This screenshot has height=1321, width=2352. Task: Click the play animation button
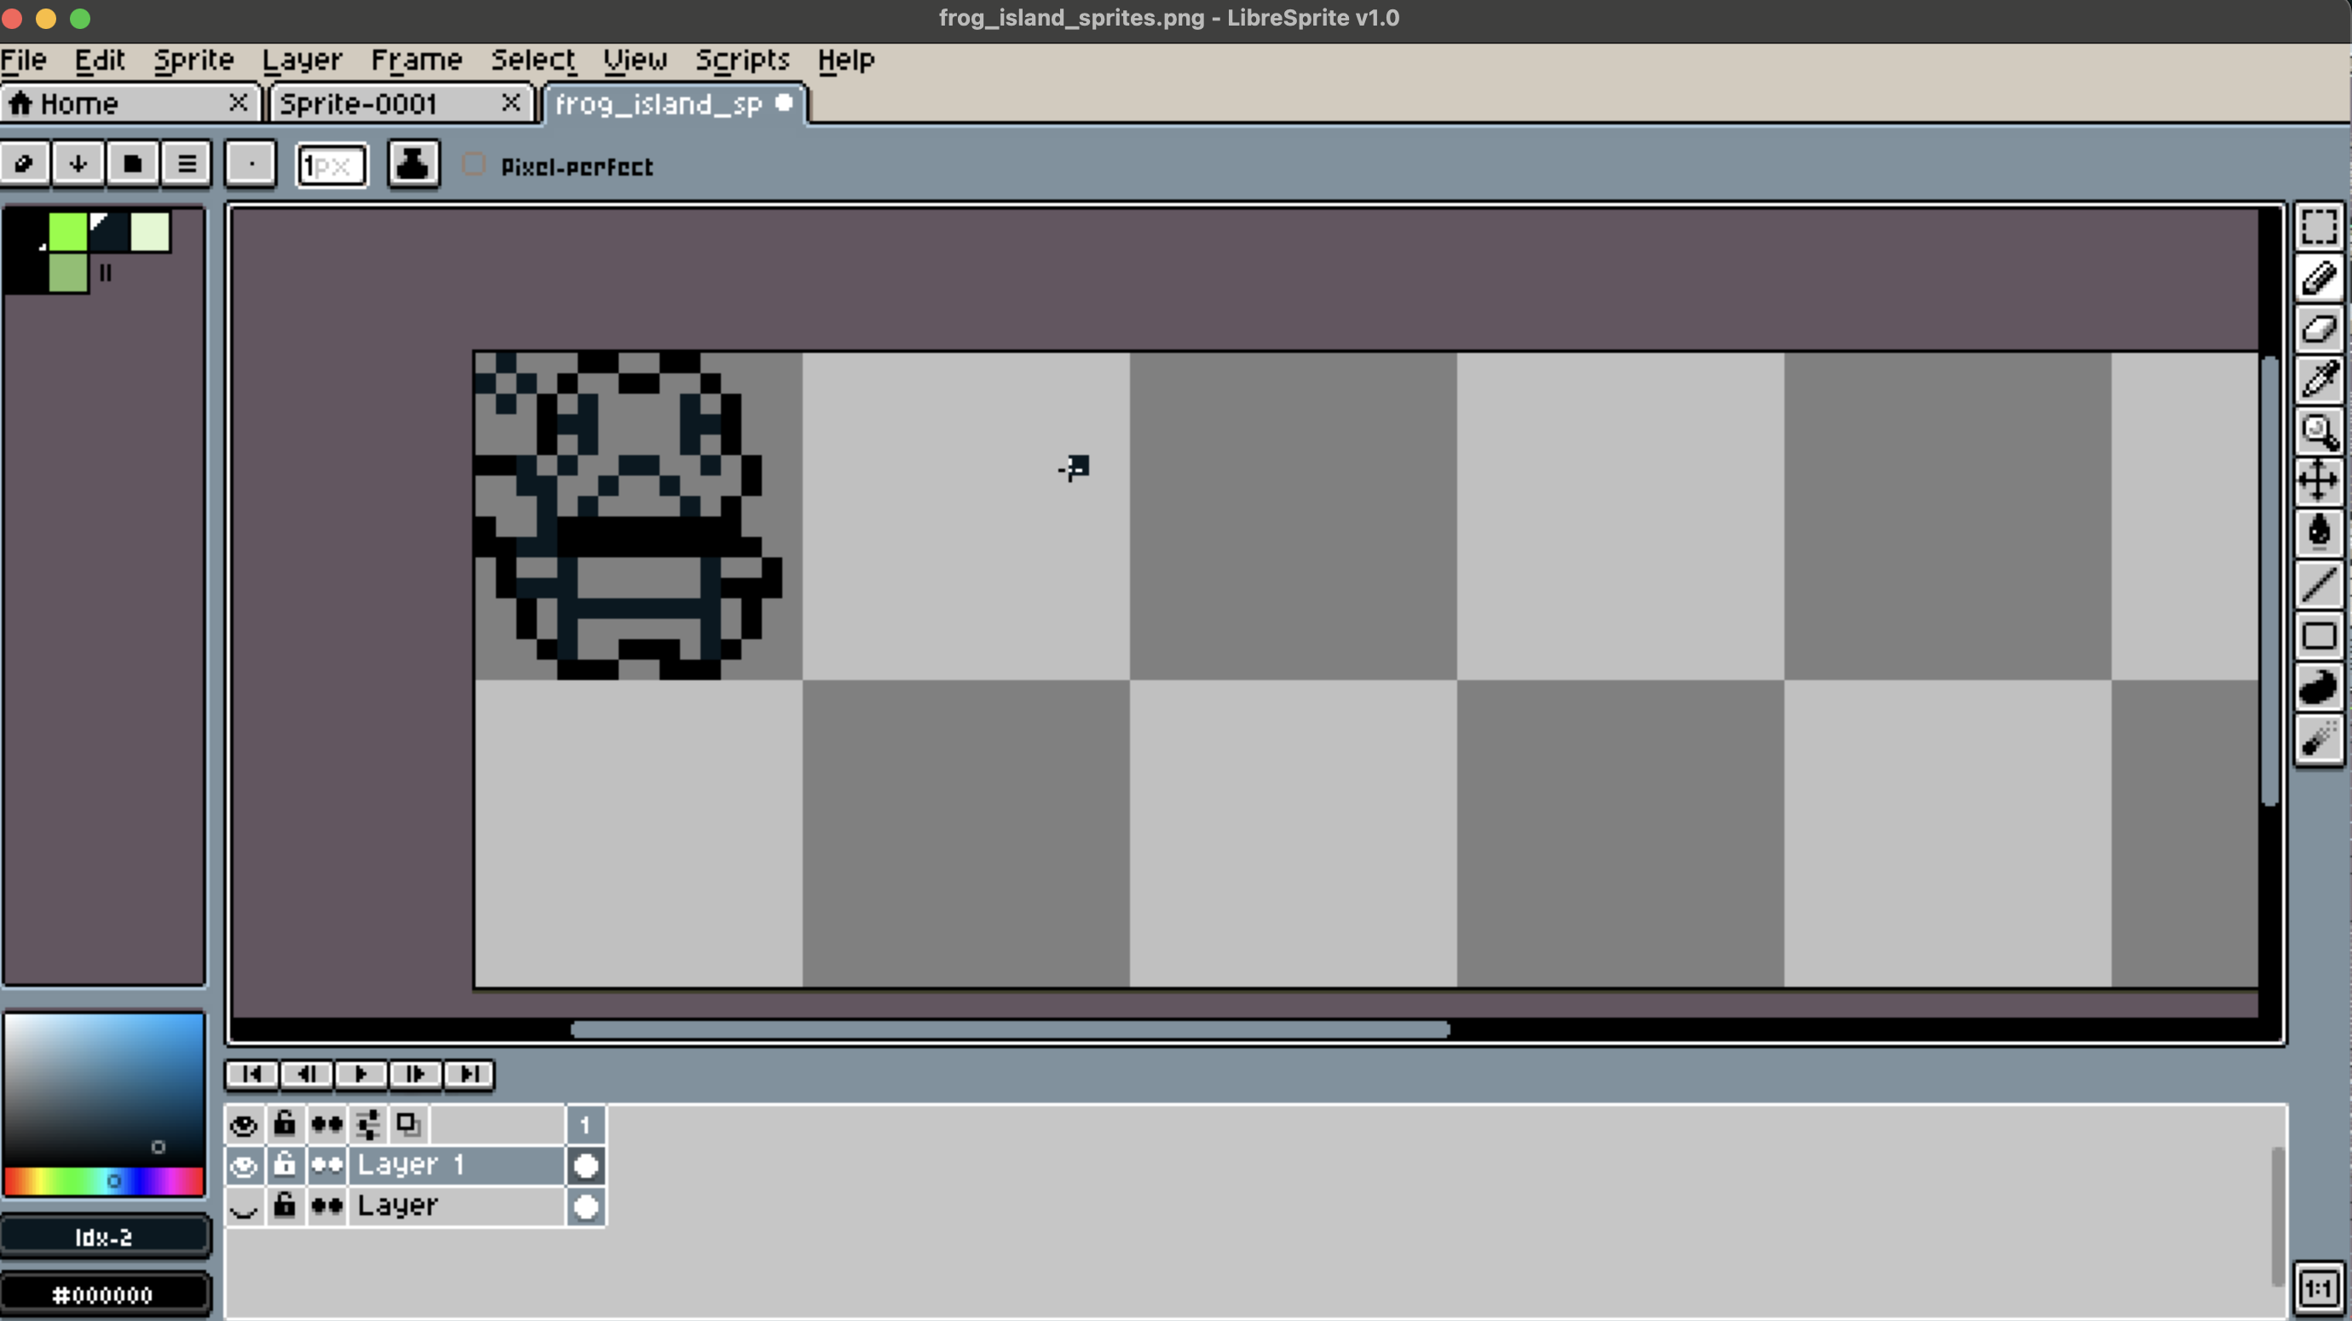[360, 1075]
